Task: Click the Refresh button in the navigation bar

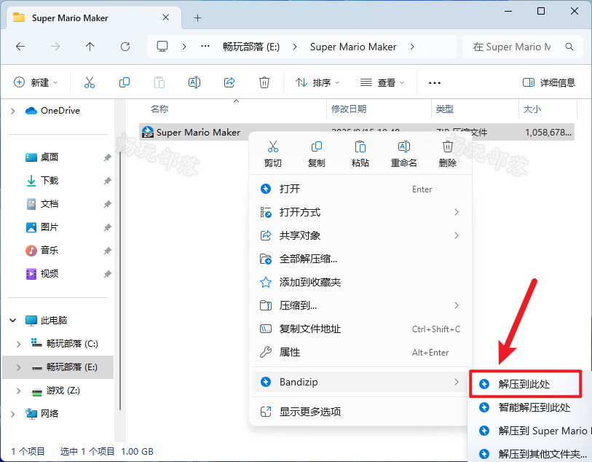Action: click(x=125, y=47)
